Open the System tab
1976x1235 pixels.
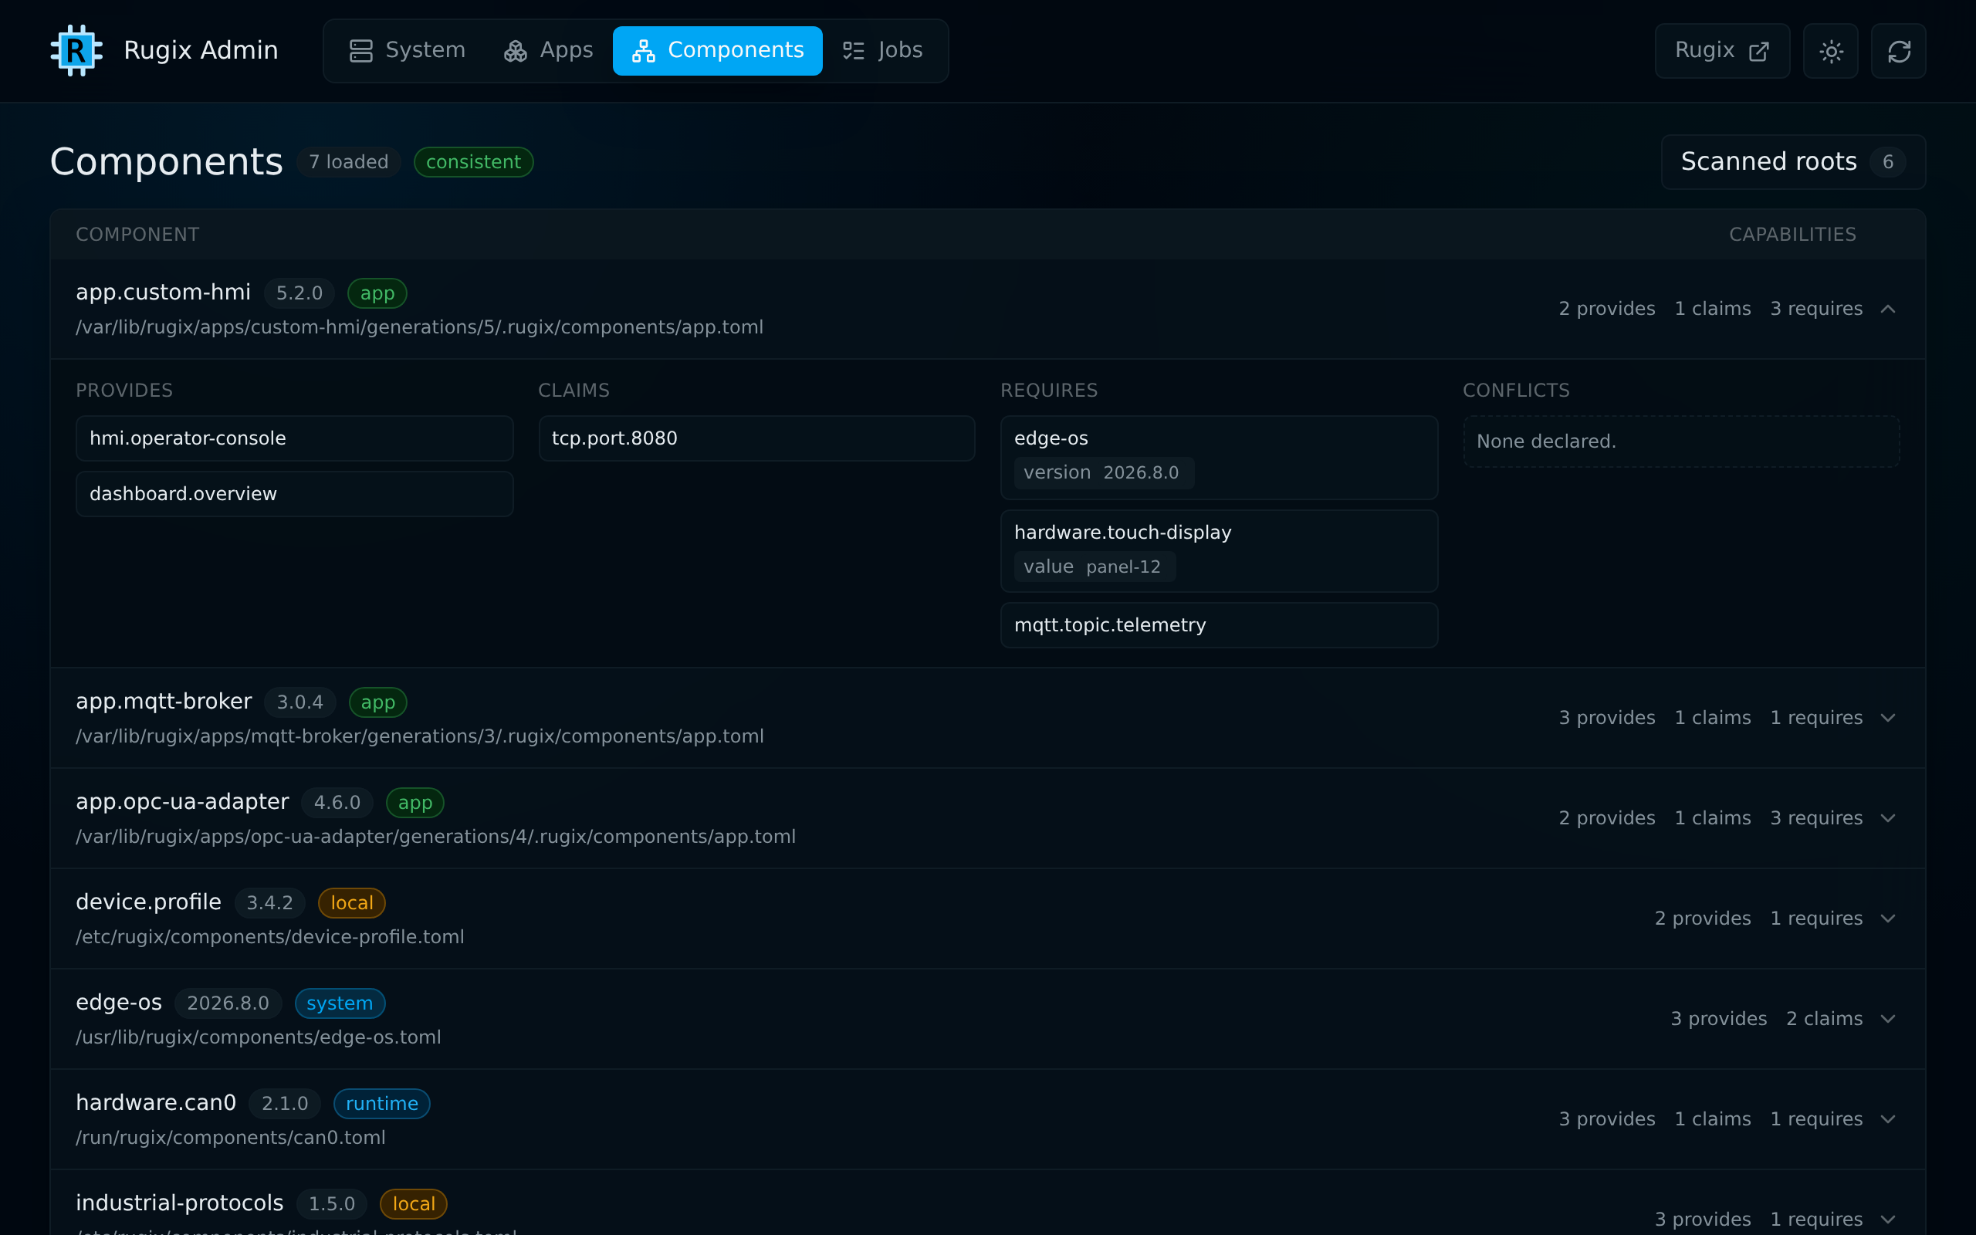click(x=407, y=51)
